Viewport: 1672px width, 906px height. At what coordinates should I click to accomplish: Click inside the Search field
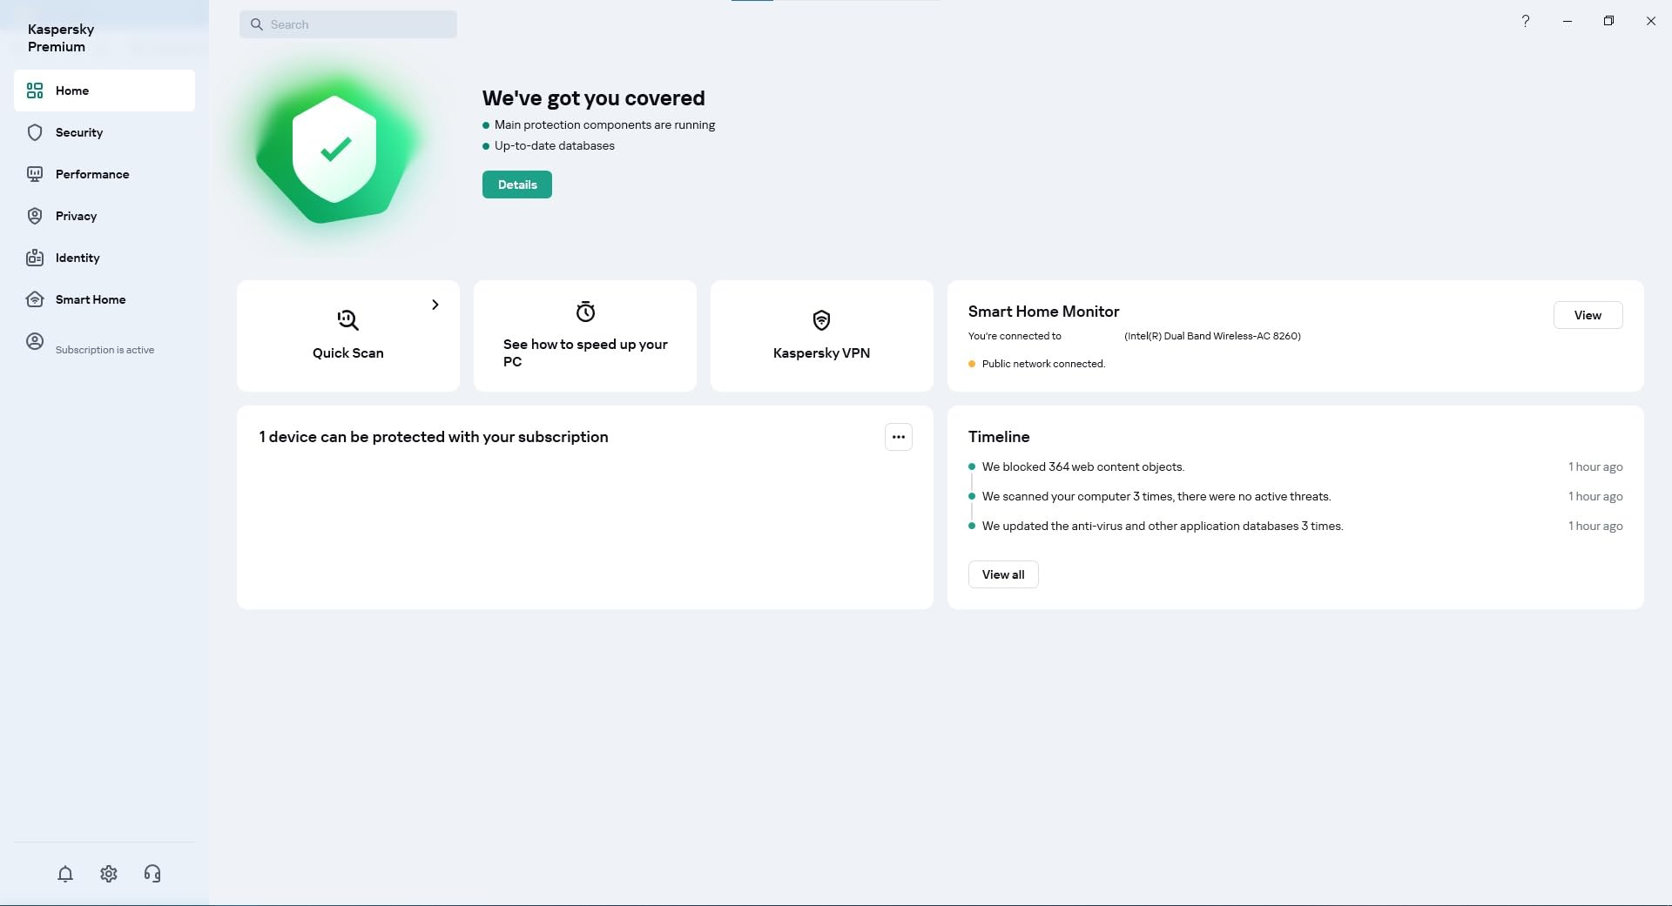(347, 23)
